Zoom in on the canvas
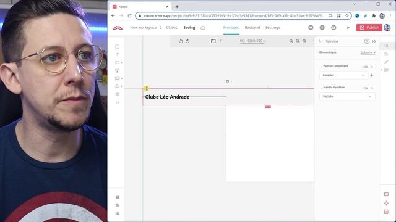The height and width of the screenshot is (222, 396). pos(291,41)
